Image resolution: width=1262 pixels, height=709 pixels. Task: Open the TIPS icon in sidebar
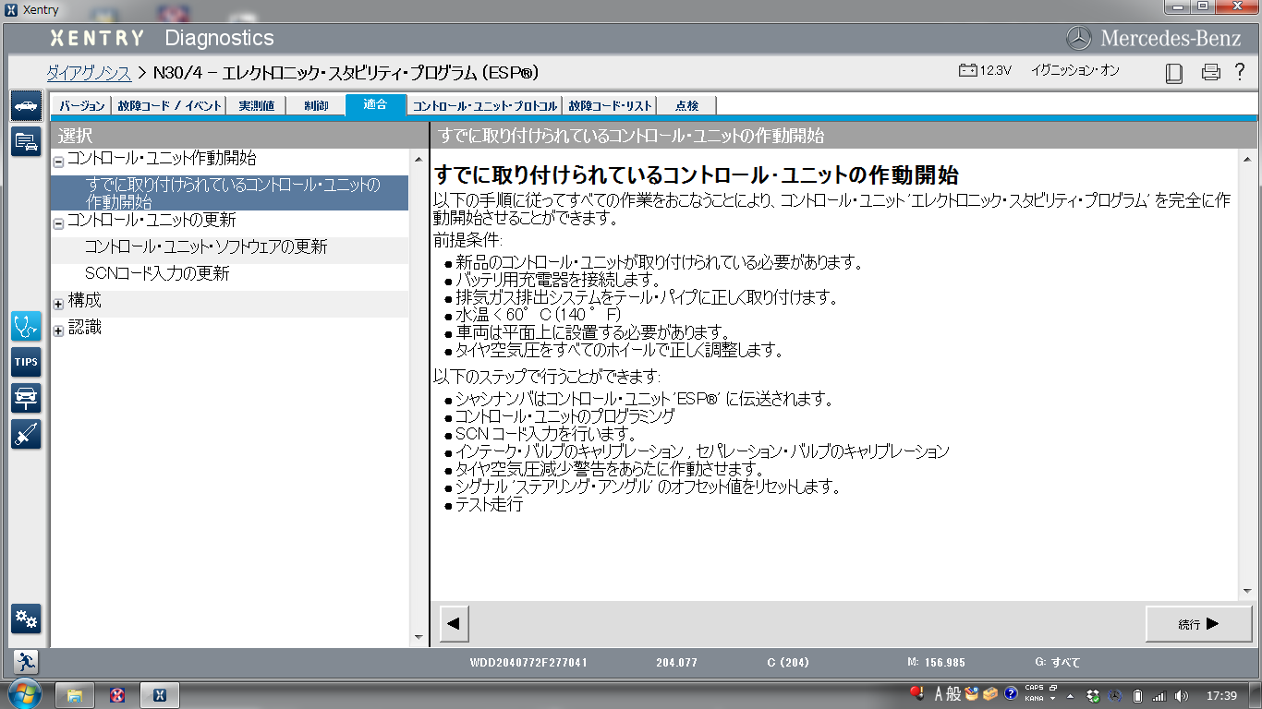pyautogui.click(x=26, y=362)
